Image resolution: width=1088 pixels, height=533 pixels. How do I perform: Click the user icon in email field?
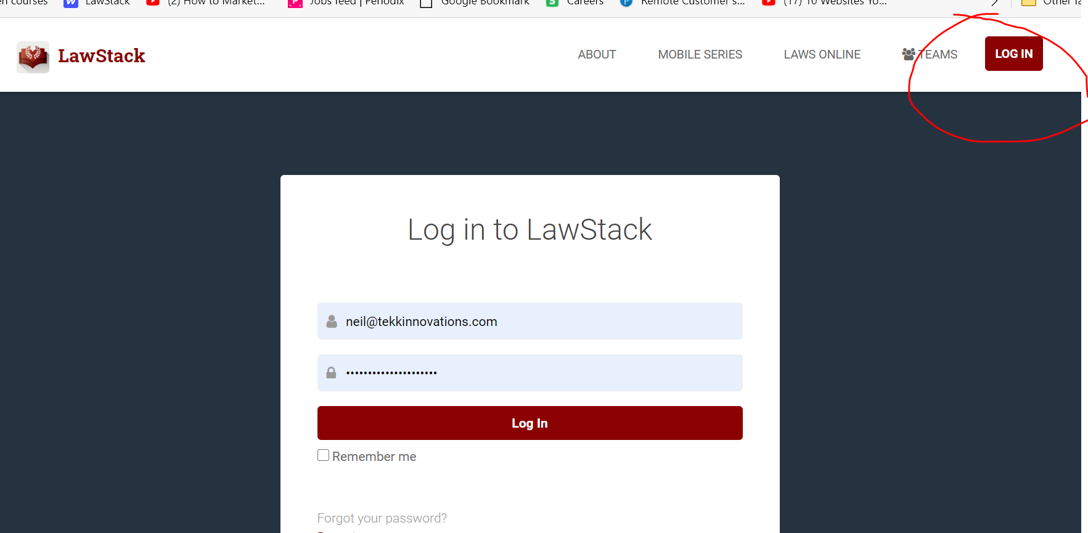coord(332,322)
